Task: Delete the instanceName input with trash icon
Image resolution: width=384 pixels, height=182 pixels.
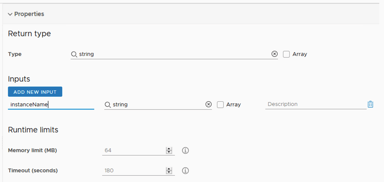Action: (x=370, y=104)
